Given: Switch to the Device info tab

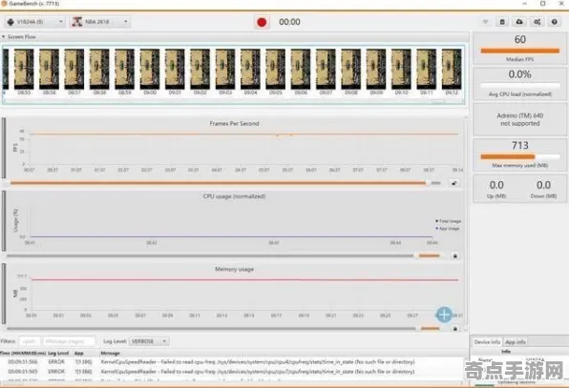Looking at the screenshot, I should tap(487, 342).
